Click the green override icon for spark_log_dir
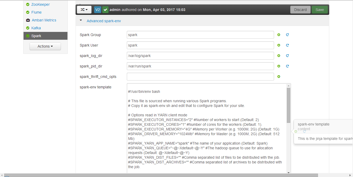This screenshot has width=353, height=177. (279, 56)
